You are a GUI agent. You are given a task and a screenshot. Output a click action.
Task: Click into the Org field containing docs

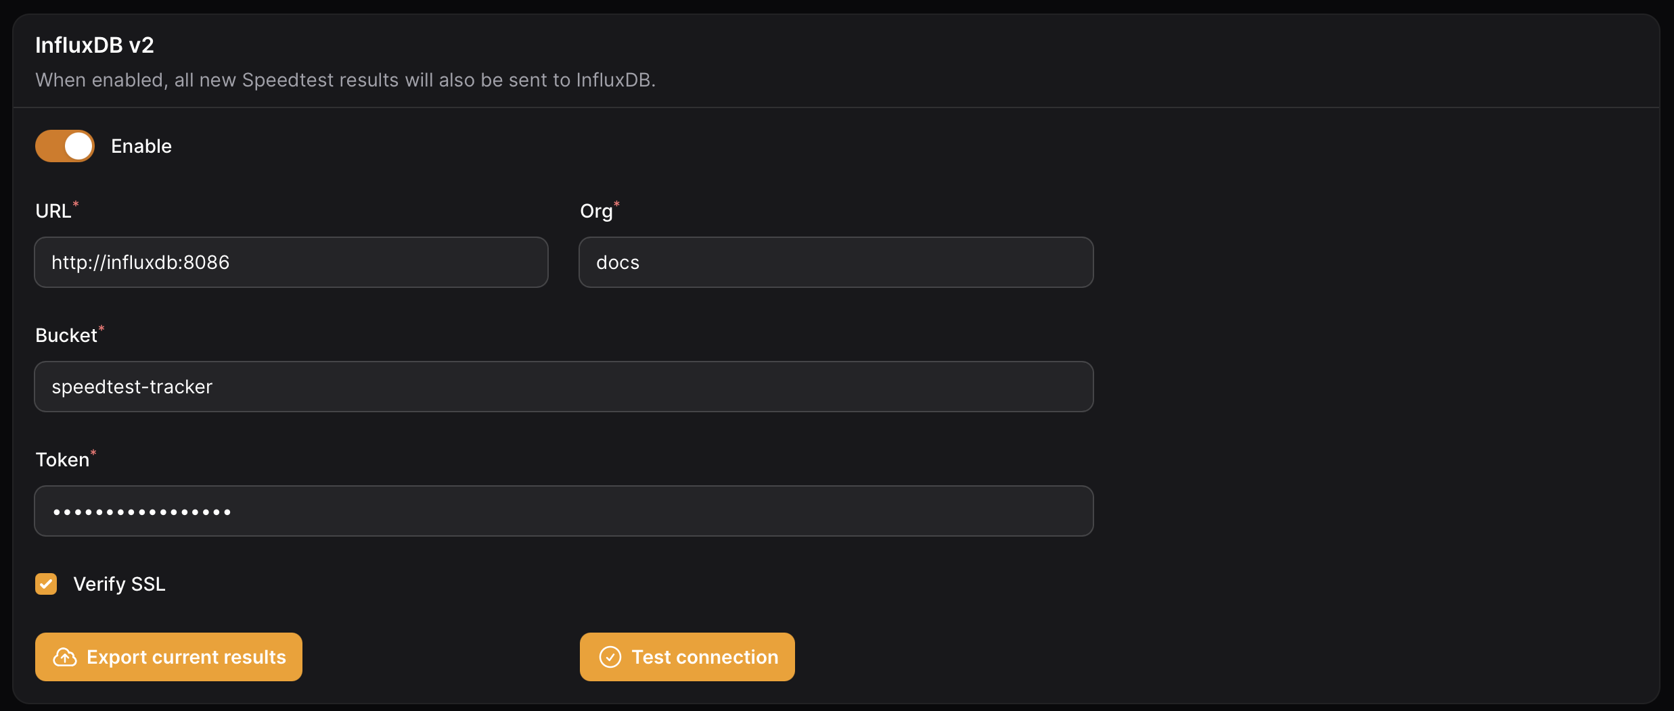click(x=836, y=262)
